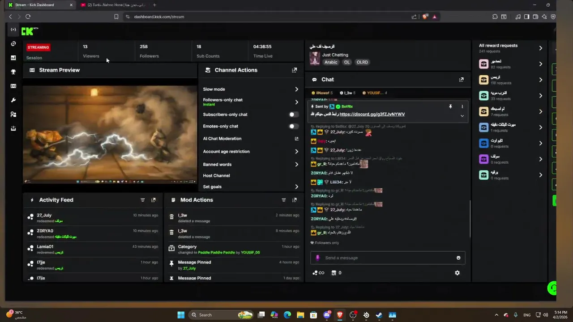Open the users icon in the left sidebar
Image resolution: width=573 pixels, height=322 pixels.
[13, 114]
